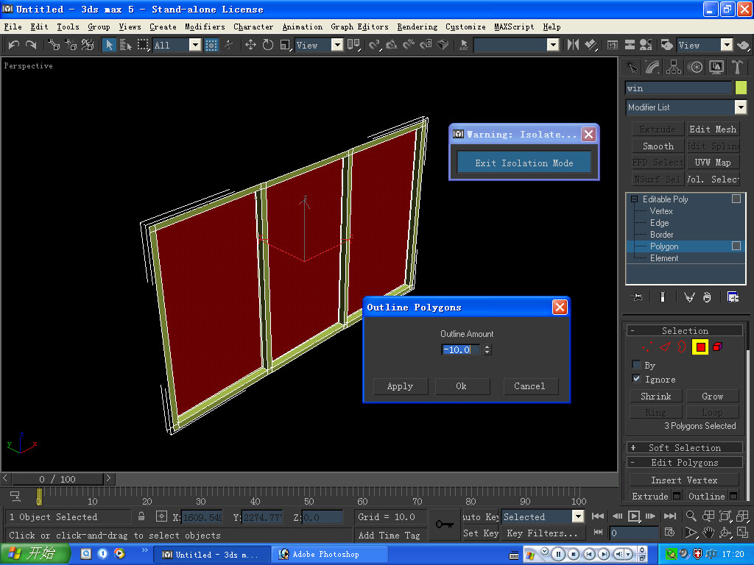
Task: Uncheck the Ignore Backfacing checkbox
Action: click(636, 379)
